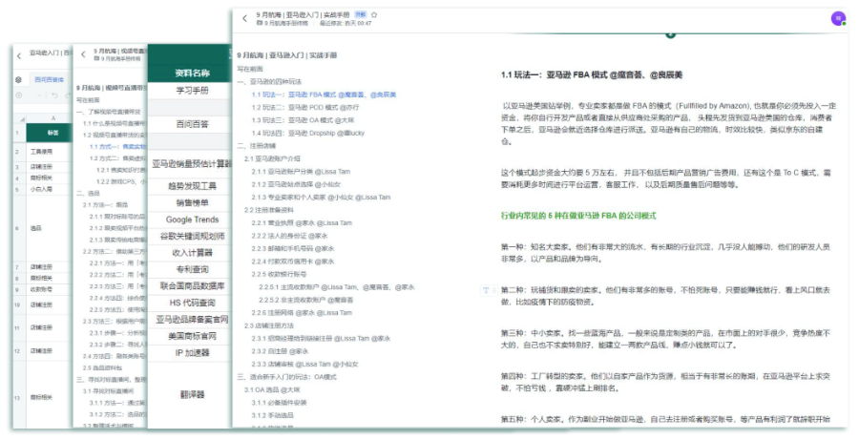Screen dimensions: 859x440
Task: Open 2.2.4 付款双币信用卡 outline entry
Action: coord(293,262)
